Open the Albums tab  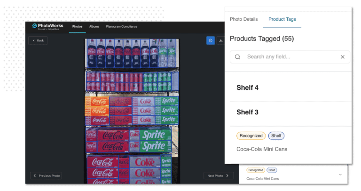[94, 27]
